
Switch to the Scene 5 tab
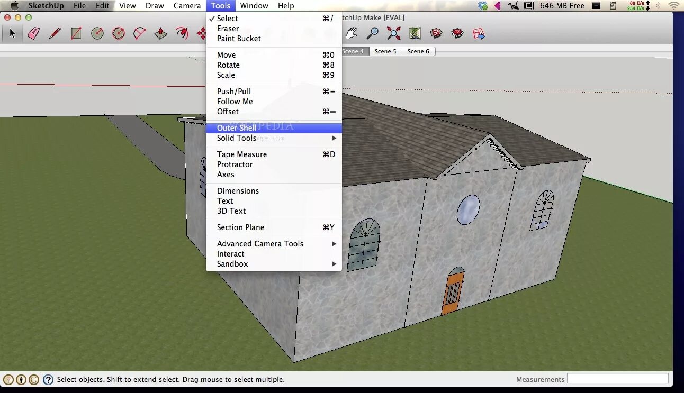coord(385,51)
